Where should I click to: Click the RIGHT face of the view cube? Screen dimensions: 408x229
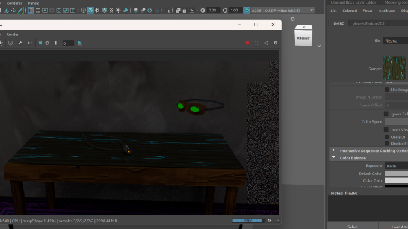tap(303, 38)
